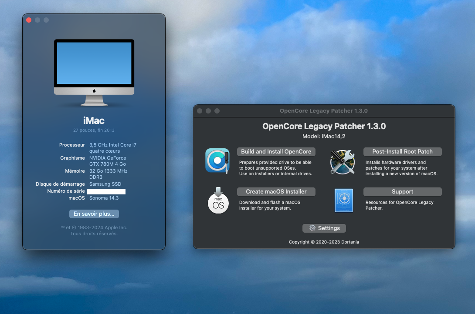
Task: Click the 'Installs hardware drivers' description text
Action: [401, 168]
